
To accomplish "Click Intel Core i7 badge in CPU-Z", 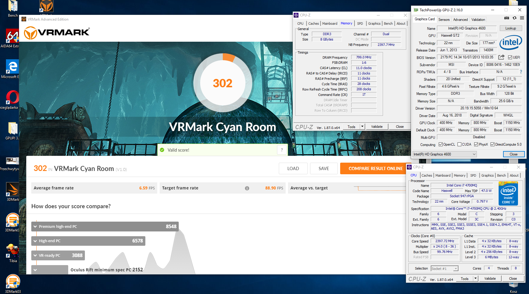I will (x=508, y=194).
